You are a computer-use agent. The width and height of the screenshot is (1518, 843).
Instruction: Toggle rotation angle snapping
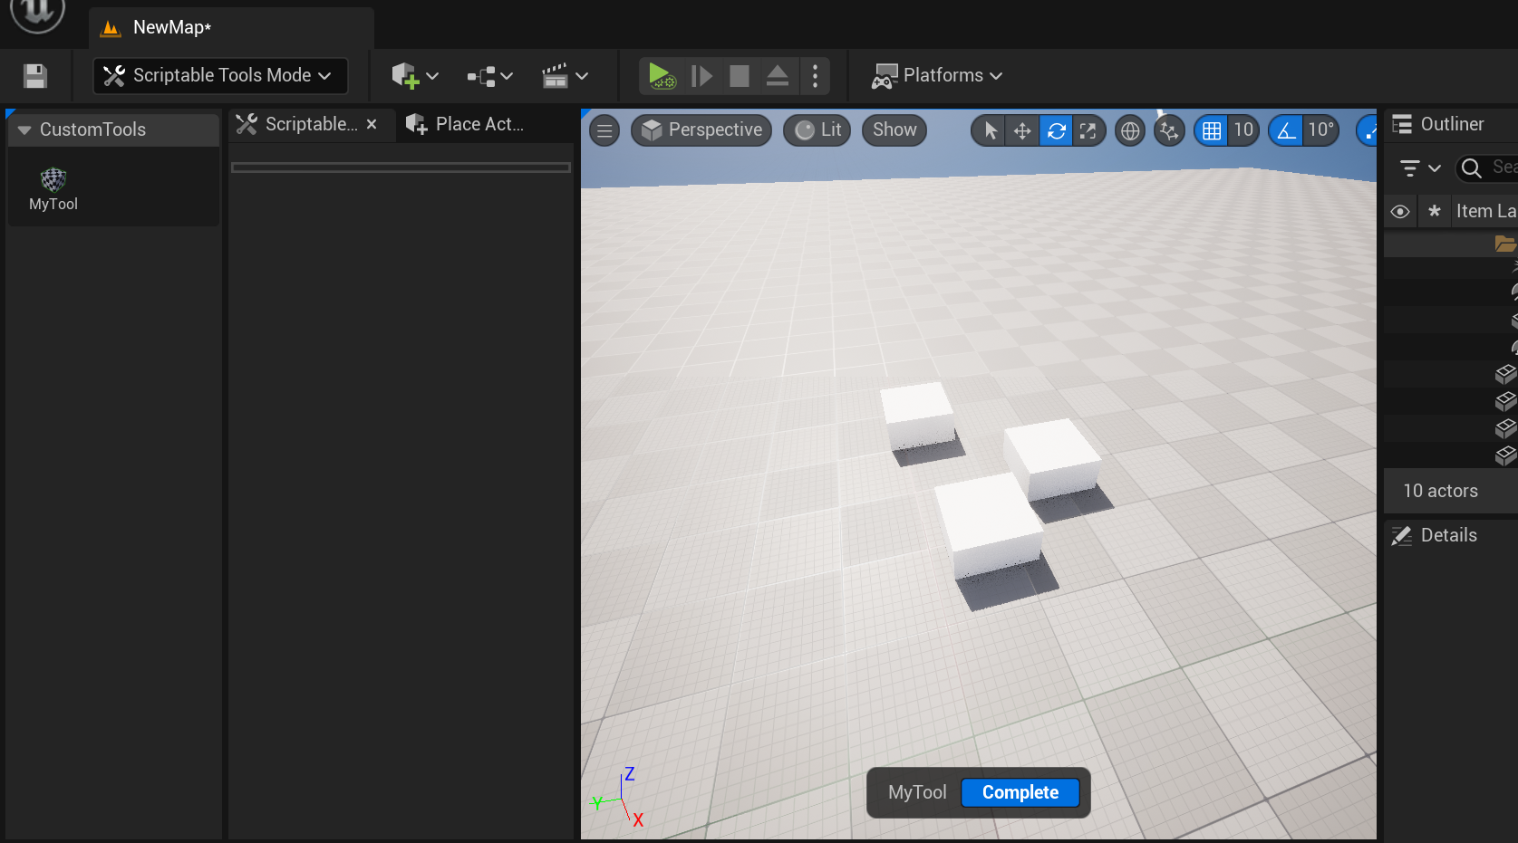pyautogui.click(x=1286, y=131)
